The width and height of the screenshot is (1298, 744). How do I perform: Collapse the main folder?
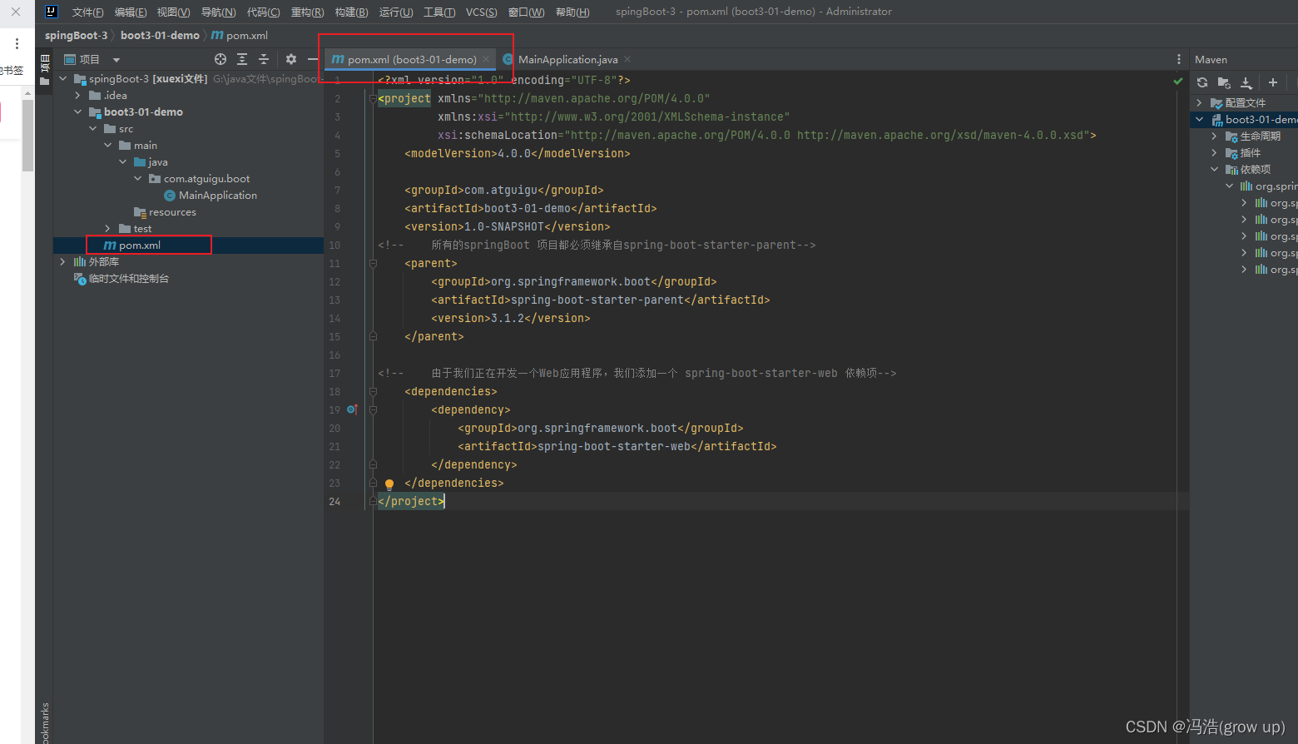108,146
